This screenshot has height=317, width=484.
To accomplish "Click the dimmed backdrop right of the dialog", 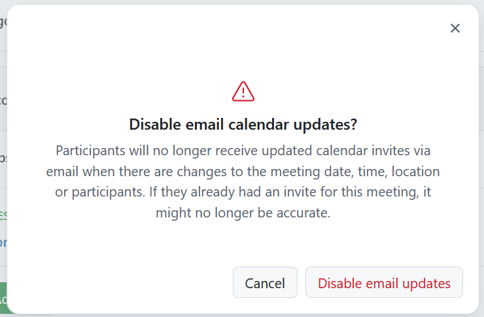I will 481,157.
